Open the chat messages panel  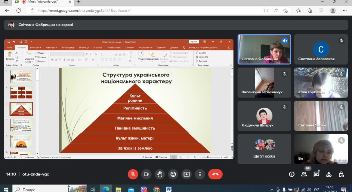pos(316,174)
